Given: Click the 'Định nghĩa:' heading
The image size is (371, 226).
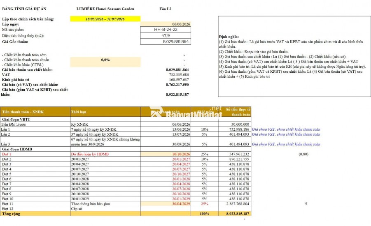Looking at the screenshot, I should (x=229, y=37).
